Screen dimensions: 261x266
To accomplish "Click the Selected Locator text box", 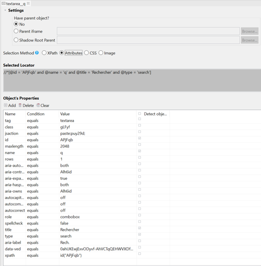I will pyautogui.click(x=132, y=80).
